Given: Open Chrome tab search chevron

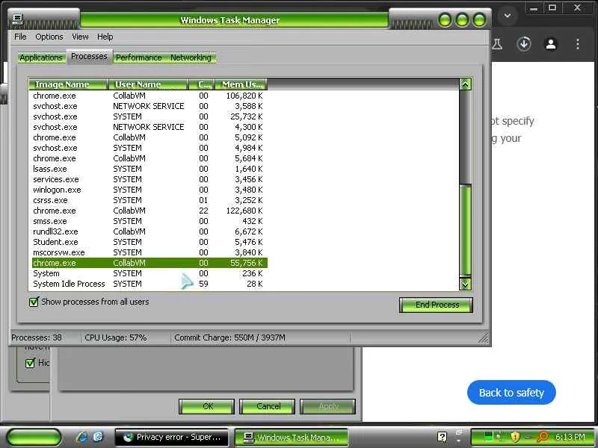Looking at the screenshot, I should click(508, 16).
